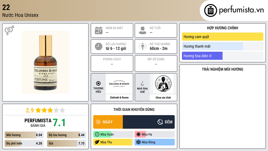Click the Hương hoa diên vĩ accord bar
The width and height of the screenshot is (268, 151).
(222, 56)
